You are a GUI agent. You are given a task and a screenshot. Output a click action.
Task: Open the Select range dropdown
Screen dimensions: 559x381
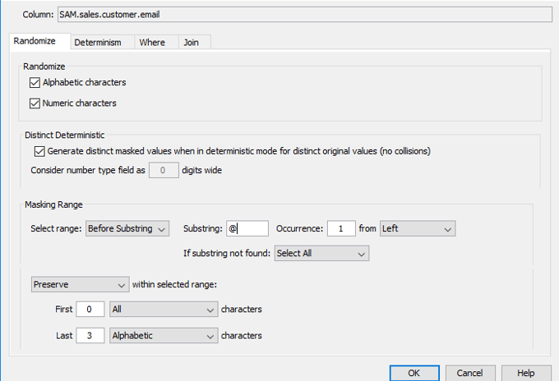click(x=127, y=228)
